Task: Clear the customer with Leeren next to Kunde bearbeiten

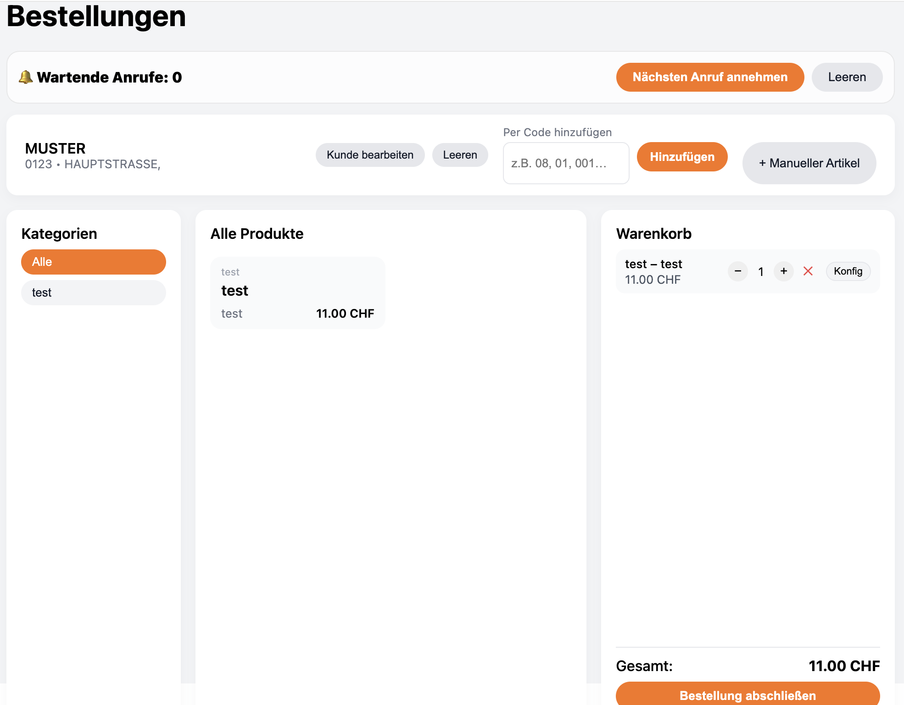Action: pos(460,155)
